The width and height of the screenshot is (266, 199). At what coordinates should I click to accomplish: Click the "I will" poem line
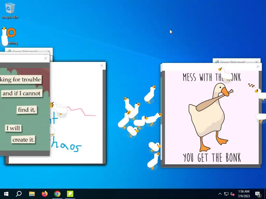[13, 128]
